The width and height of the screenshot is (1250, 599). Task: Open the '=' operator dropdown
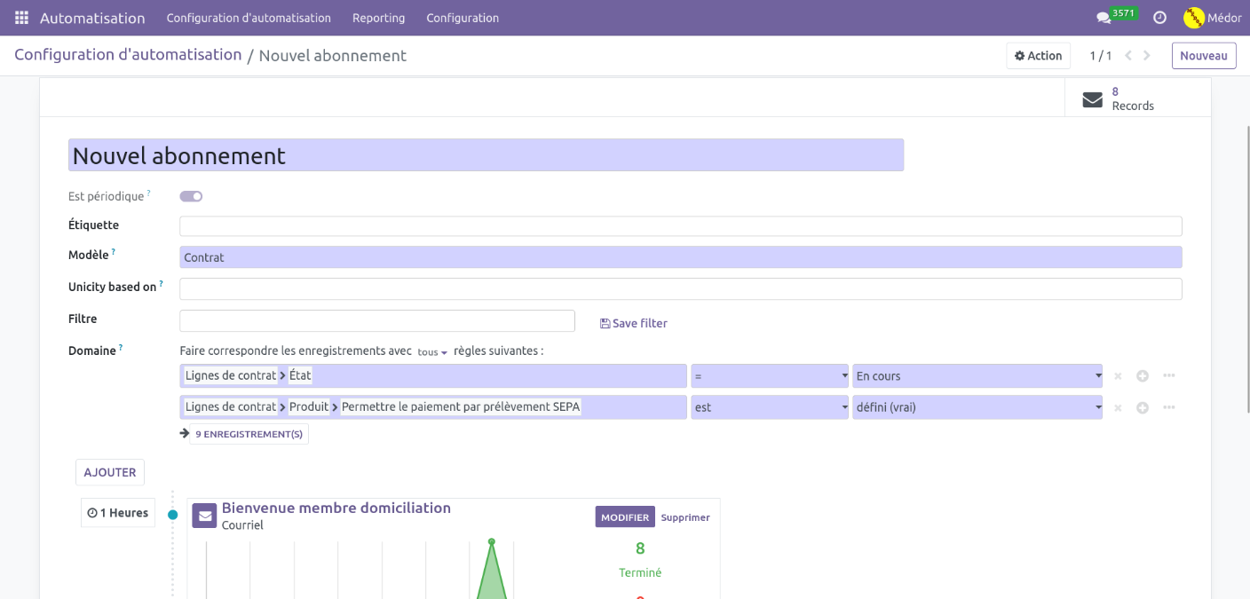(770, 376)
